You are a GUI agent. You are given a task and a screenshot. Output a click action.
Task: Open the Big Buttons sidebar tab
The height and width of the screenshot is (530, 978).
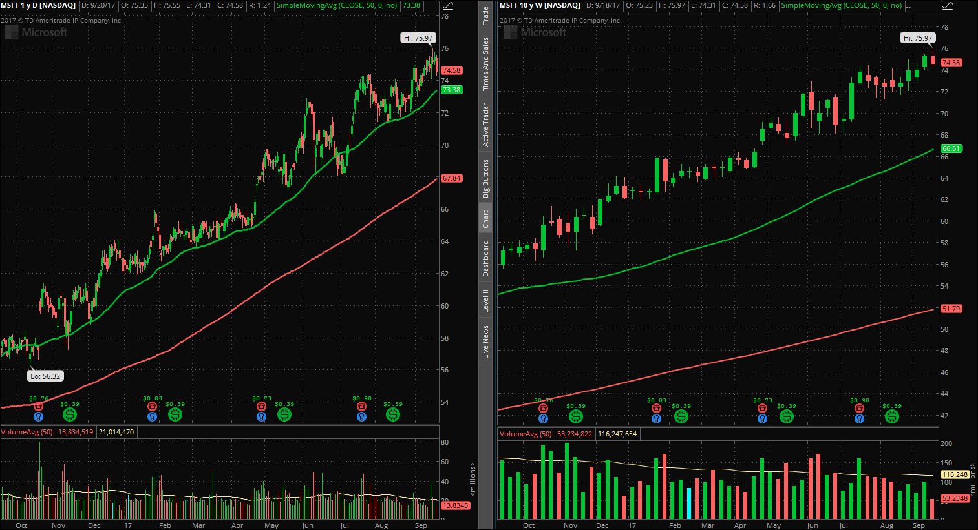pos(485,178)
